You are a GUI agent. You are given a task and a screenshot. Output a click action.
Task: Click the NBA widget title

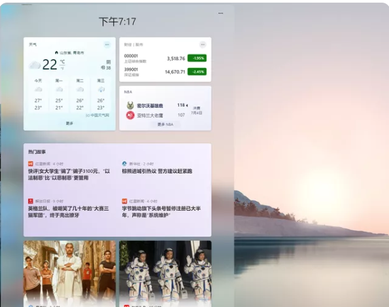[x=128, y=92]
